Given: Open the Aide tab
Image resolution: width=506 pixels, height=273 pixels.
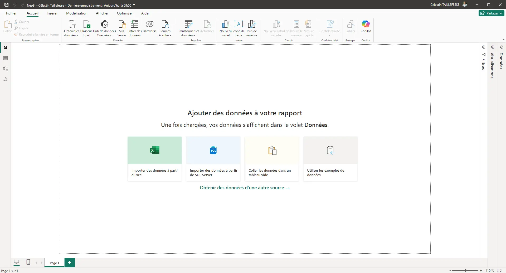Looking at the screenshot, I should [145, 13].
